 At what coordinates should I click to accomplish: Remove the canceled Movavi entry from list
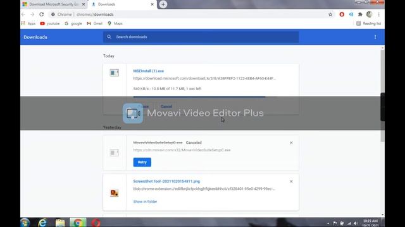click(291, 143)
